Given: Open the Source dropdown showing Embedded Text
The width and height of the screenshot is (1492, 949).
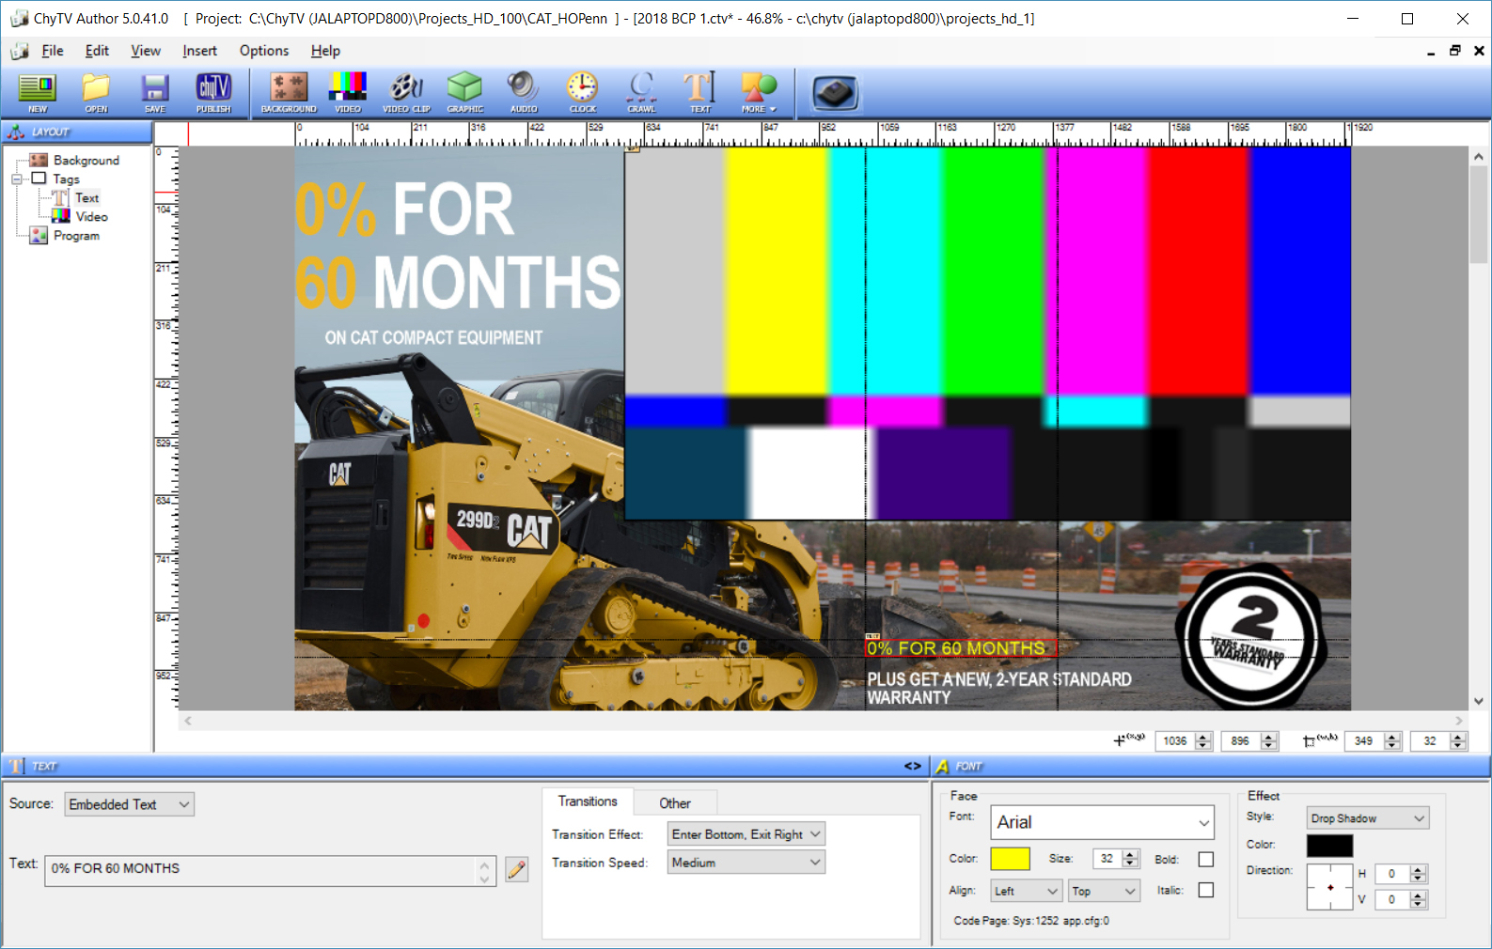Looking at the screenshot, I should tap(129, 804).
